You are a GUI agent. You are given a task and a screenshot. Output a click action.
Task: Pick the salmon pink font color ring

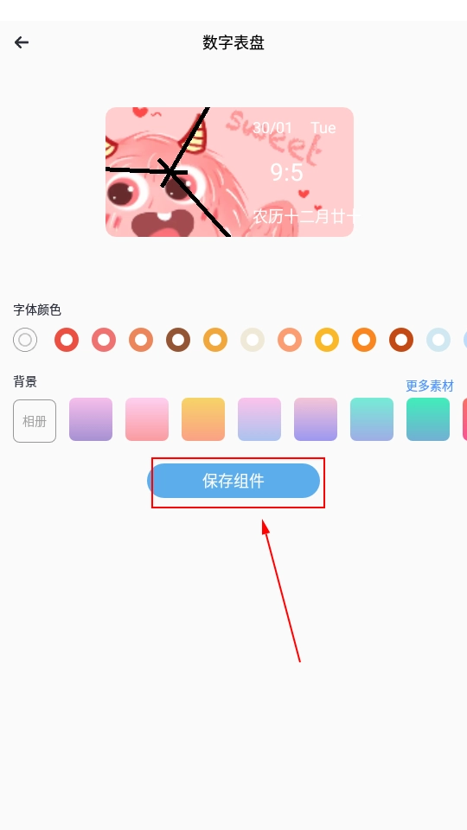104,340
